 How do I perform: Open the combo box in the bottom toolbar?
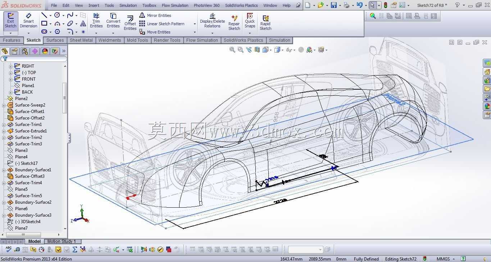coord(305,249)
